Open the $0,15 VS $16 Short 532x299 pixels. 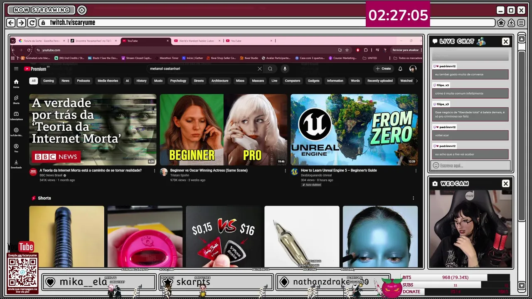point(223,237)
